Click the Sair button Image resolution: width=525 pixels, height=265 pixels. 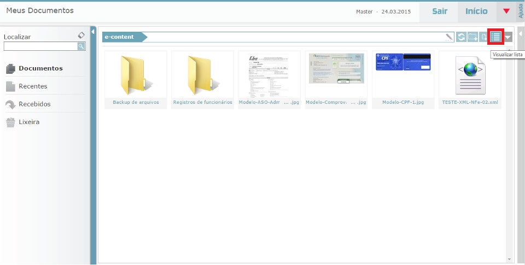click(440, 11)
